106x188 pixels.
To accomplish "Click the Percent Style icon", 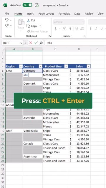I will tap(64, 29).
